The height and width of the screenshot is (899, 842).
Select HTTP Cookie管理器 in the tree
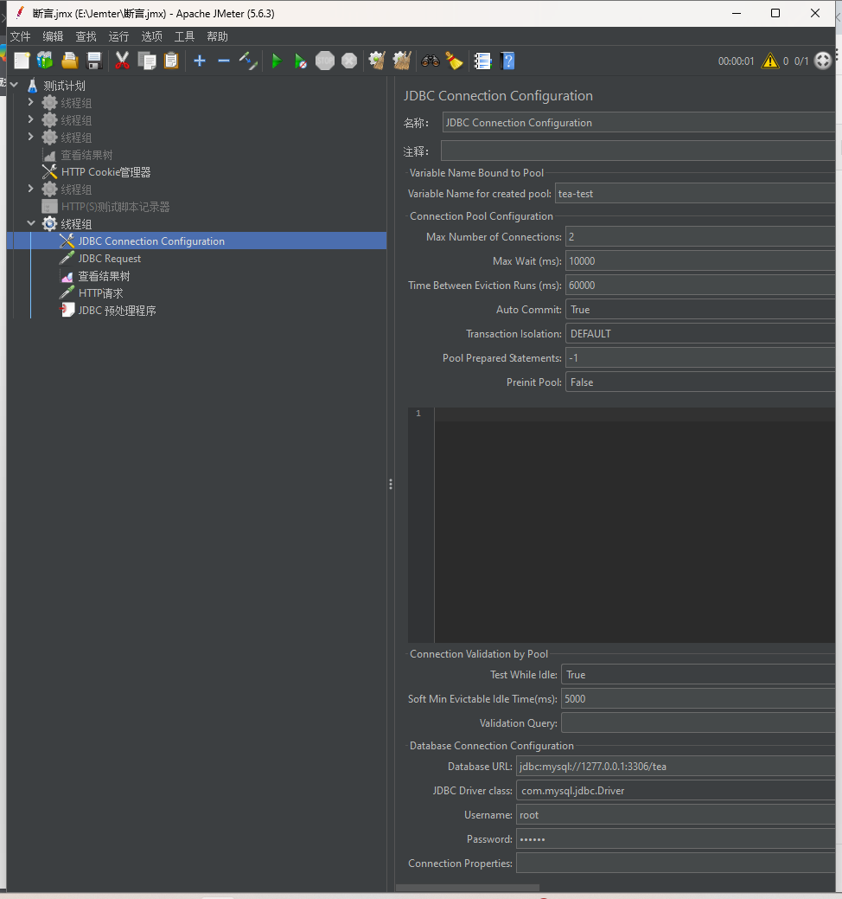[x=106, y=172]
